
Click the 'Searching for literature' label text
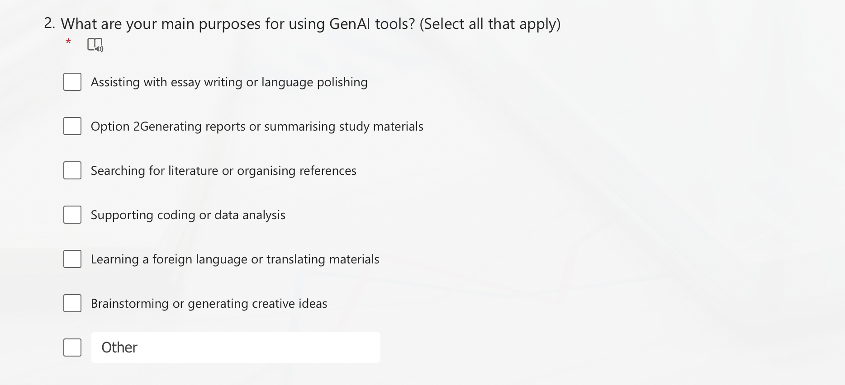tap(223, 171)
